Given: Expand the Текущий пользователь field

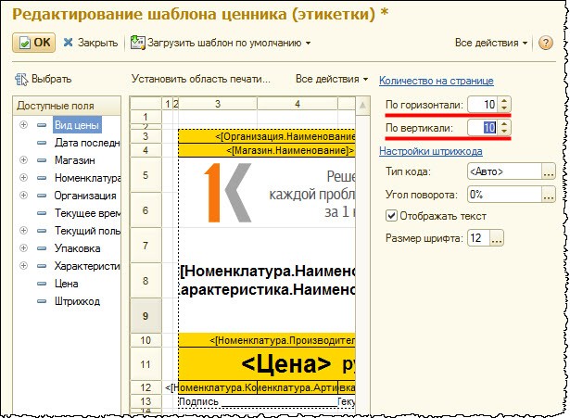Looking at the screenshot, I should coord(23,231).
